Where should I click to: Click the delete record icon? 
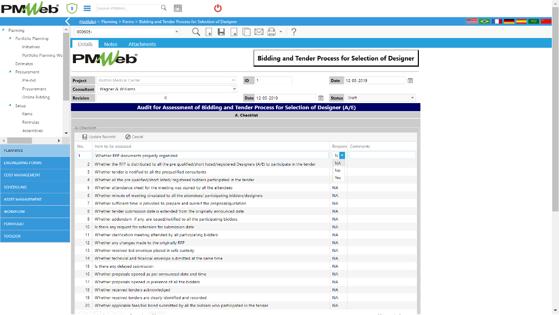coord(234,32)
